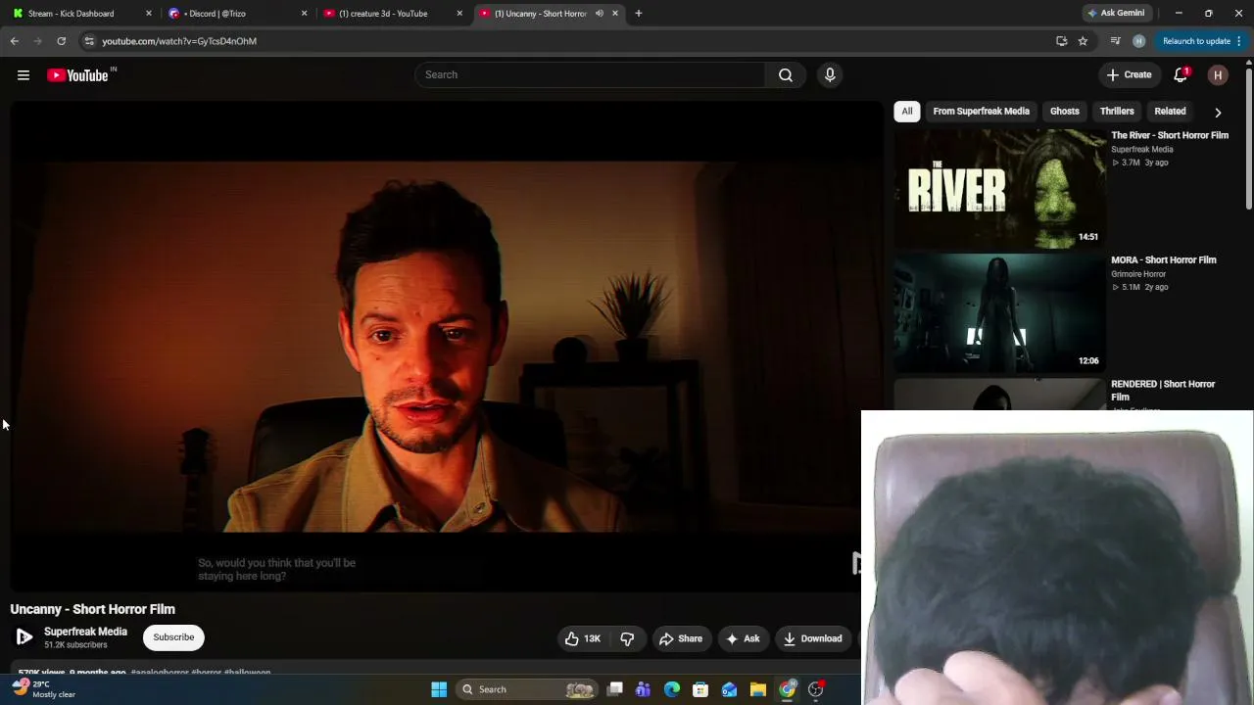Show more filter chips with right chevron
Image resolution: width=1254 pixels, height=705 pixels.
pyautogui.click(x=1218, y=113)
